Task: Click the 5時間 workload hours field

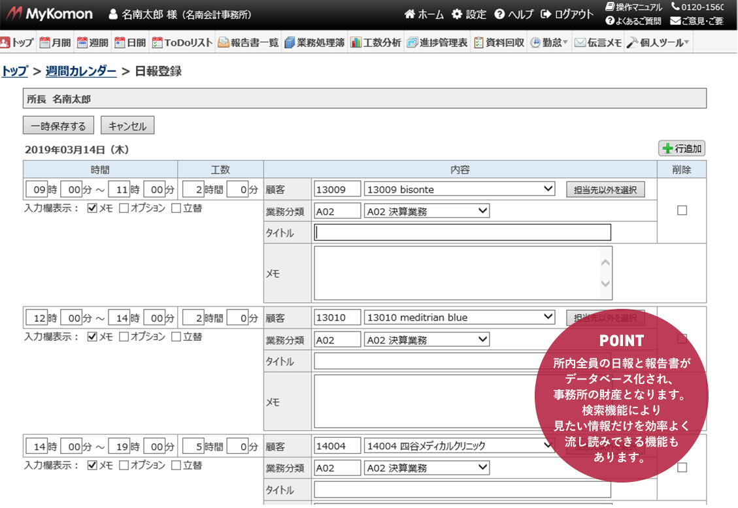Action: click(193, 447)
